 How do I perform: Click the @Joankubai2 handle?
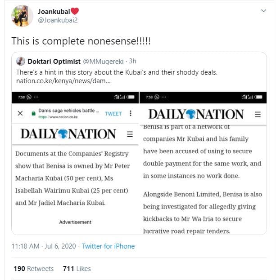pyautogui.click(x=55, y=20)
